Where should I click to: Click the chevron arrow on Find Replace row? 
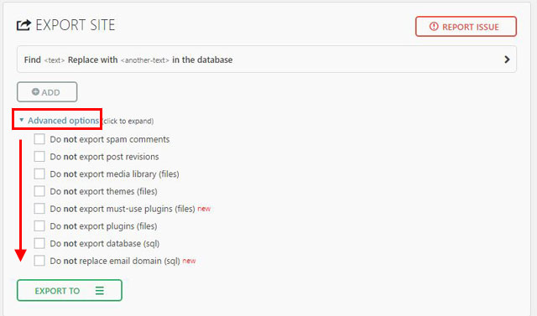tap(507, 60)
